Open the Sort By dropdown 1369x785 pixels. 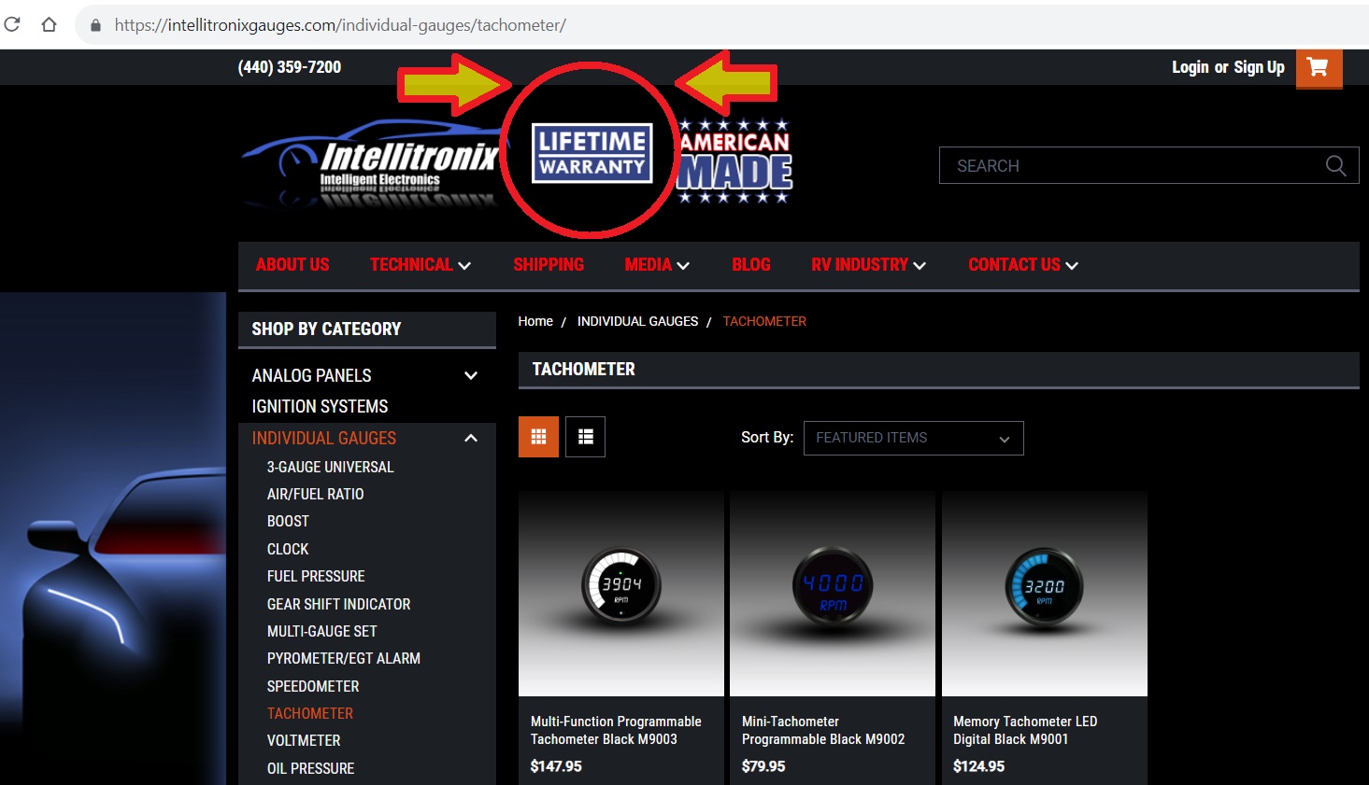[x=913, y=438]
